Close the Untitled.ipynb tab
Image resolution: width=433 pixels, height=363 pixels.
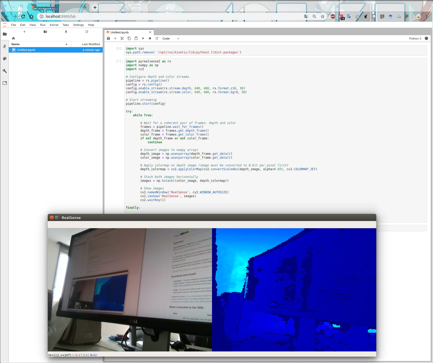(150, 32)
